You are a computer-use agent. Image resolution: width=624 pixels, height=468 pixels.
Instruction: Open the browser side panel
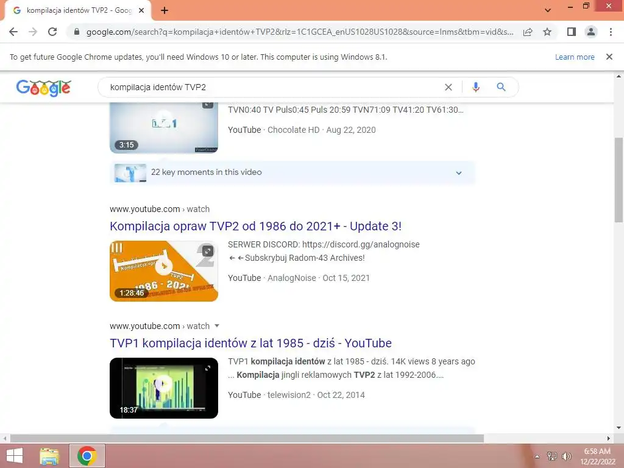tap(572, 32)
